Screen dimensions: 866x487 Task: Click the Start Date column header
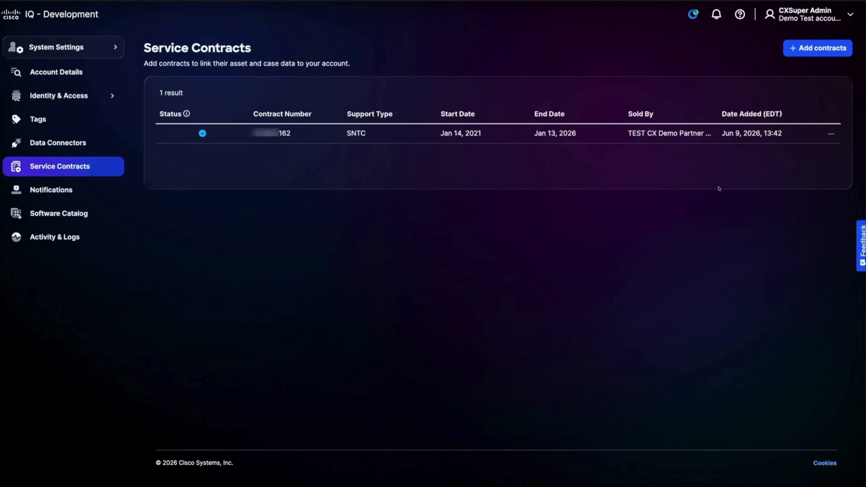click(457, 114)
